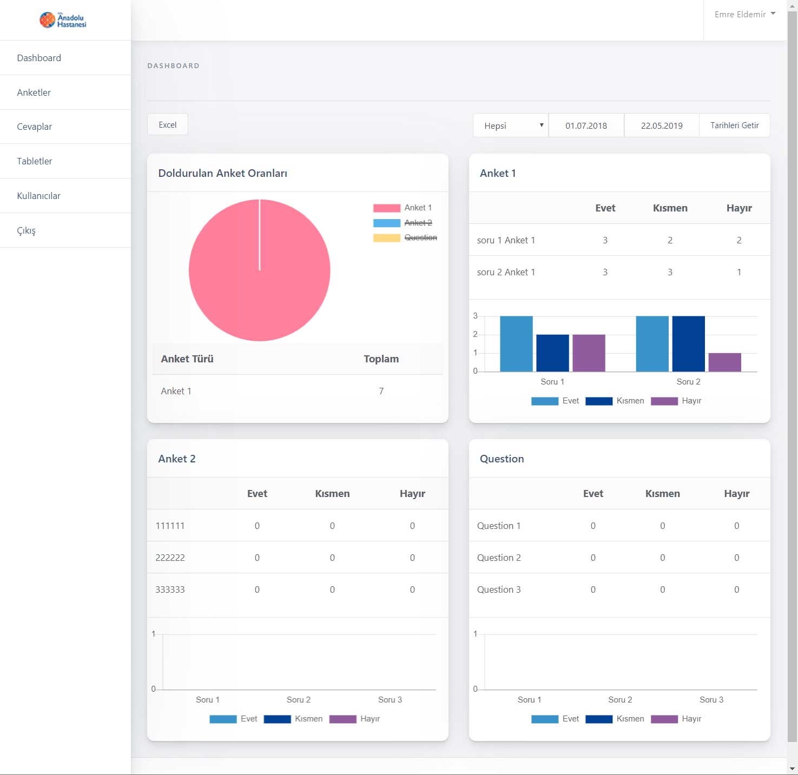This screenshot has width=798, height=775.
Task: Open Dashboard in the sidebar
Action: [x=39, y=58]
